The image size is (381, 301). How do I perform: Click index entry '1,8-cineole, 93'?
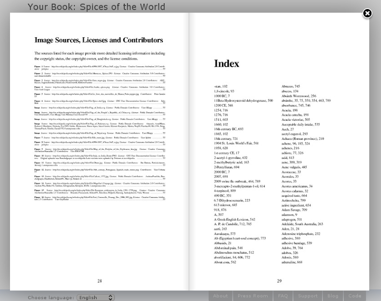pyautogui.click(x=224, y=91)
